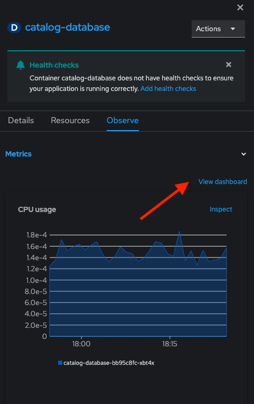Close the catalog-database side panel

(x=240, y=7)
